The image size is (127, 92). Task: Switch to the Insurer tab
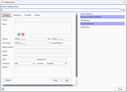(37, 15)
